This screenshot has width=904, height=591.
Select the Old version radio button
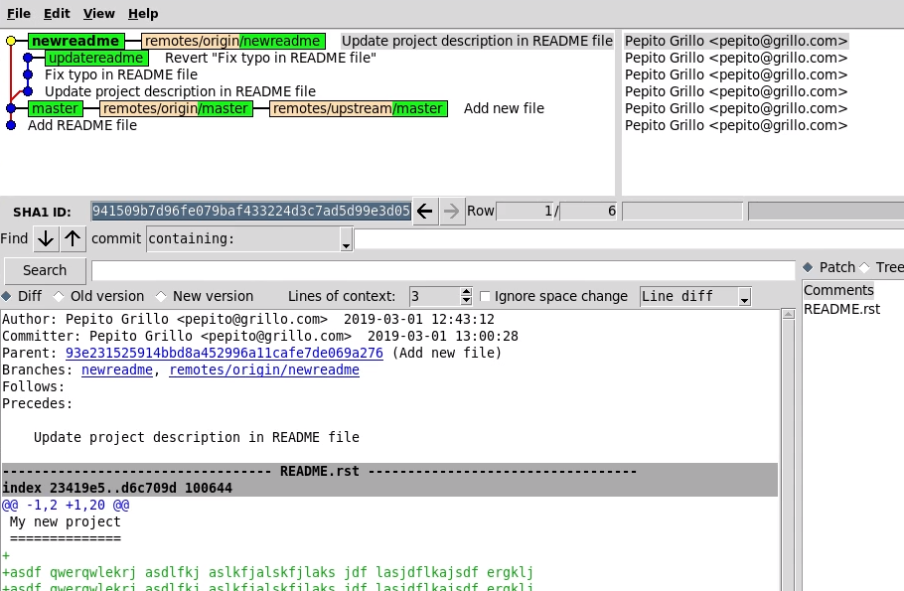click(59, 296)
